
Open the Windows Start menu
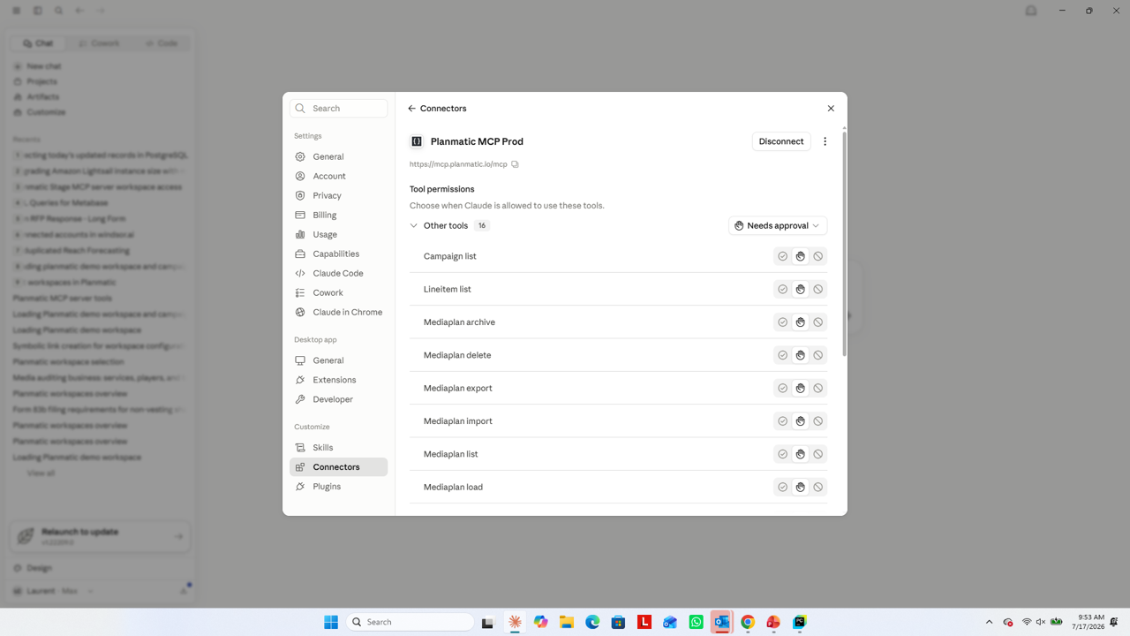pyautogui.click(x=331, y=622)
